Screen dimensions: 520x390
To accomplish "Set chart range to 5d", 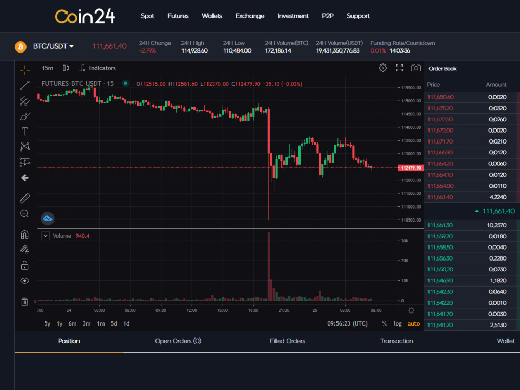I will coord(114,323).
